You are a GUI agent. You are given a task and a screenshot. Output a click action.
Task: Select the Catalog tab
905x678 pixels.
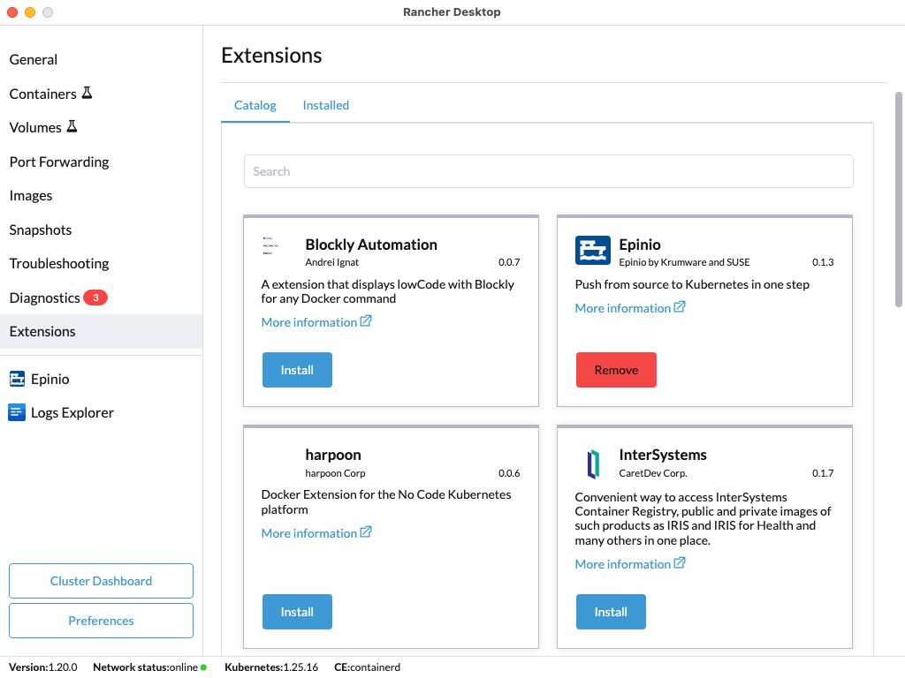255,105
